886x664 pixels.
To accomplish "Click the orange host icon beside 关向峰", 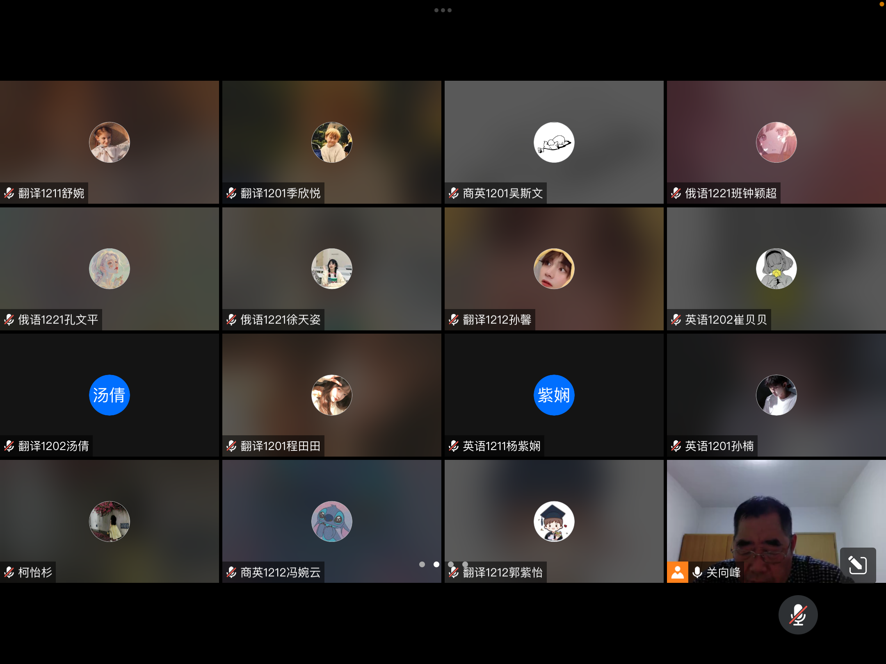I will (x=677, y=572).
